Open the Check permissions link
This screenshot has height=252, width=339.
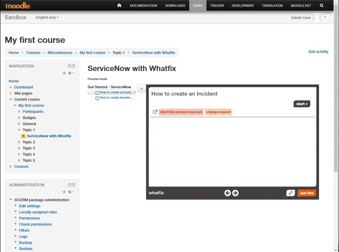pyautogui.click(x=35, y=224)
